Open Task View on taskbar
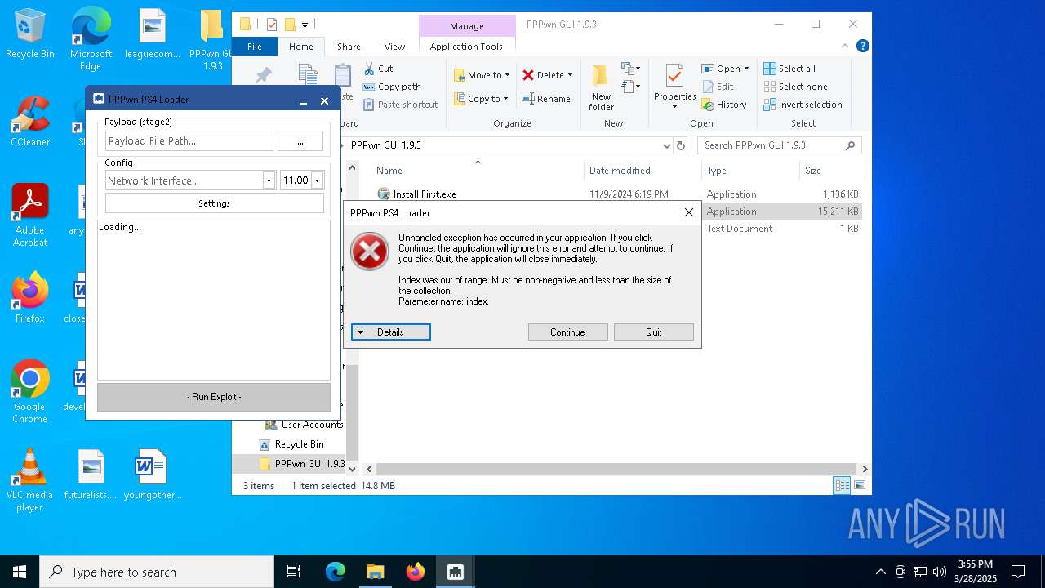The height and width of the screenshot is (588, 1045). coord(294,572)
